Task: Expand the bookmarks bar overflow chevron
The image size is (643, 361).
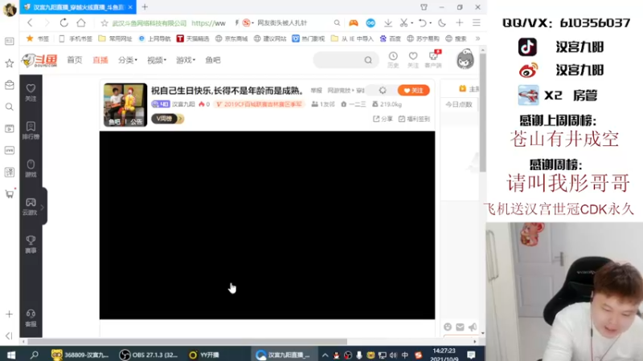Action: [x=477, y=39]
